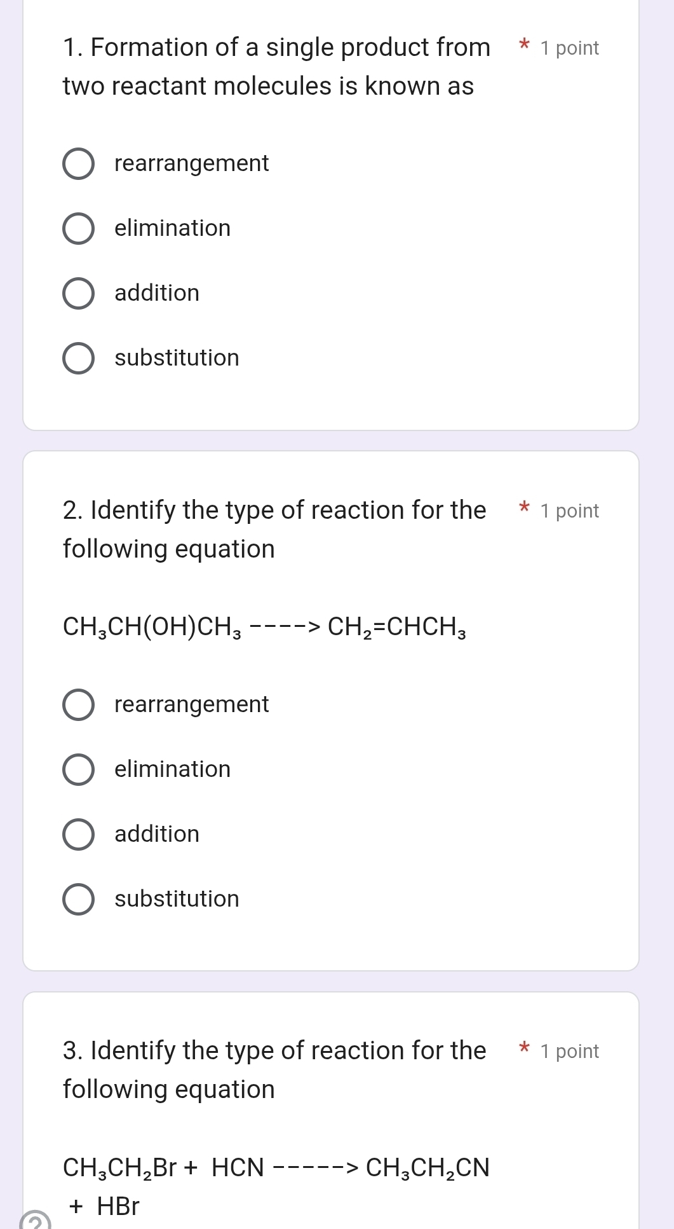Select 'rearrangement' for question 1
Image resolution: width=674 pixels, height=1229 pixels.
[79, 164]
